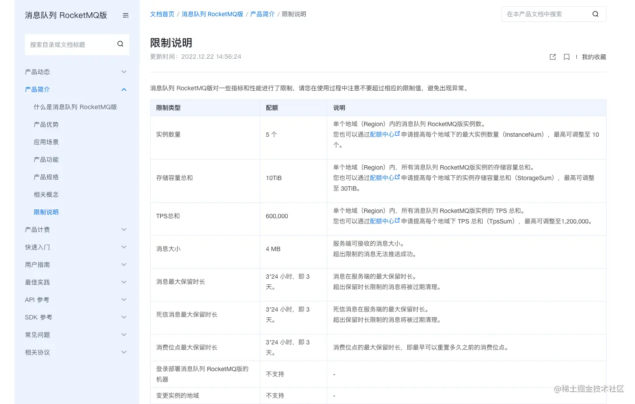Screen dimensions: 635x404
Task: Open 配额中心 link in 实例数量 row
Action: tap(382, 135)
